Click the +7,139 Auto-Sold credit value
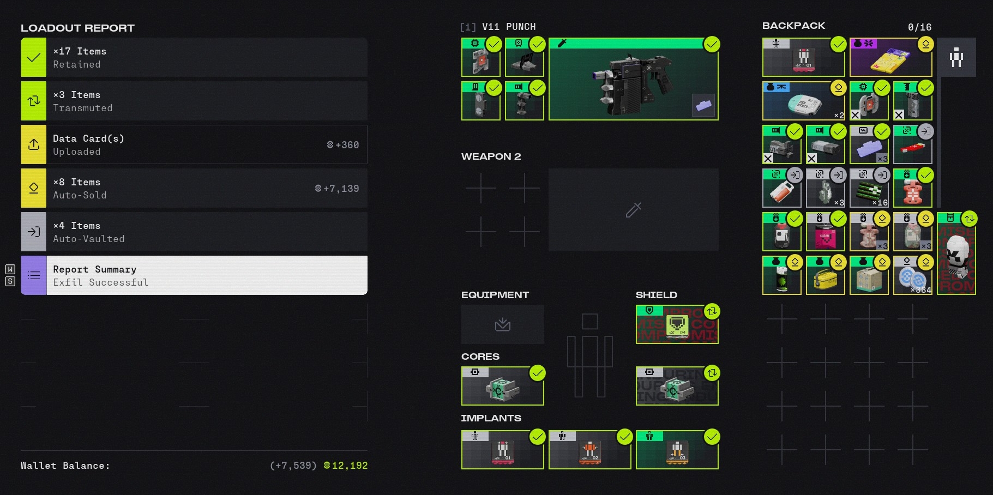This screenshot has height=495, width=993. (x=337, y=189)
